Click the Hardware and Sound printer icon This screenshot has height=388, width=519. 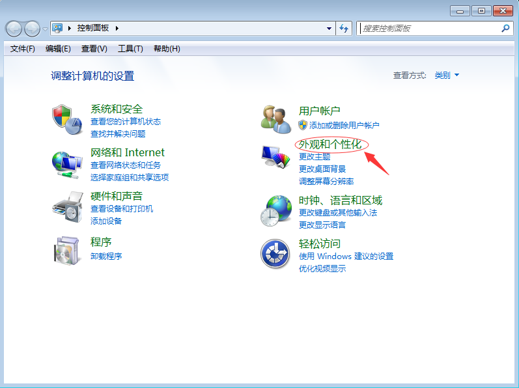click(66, 207)
